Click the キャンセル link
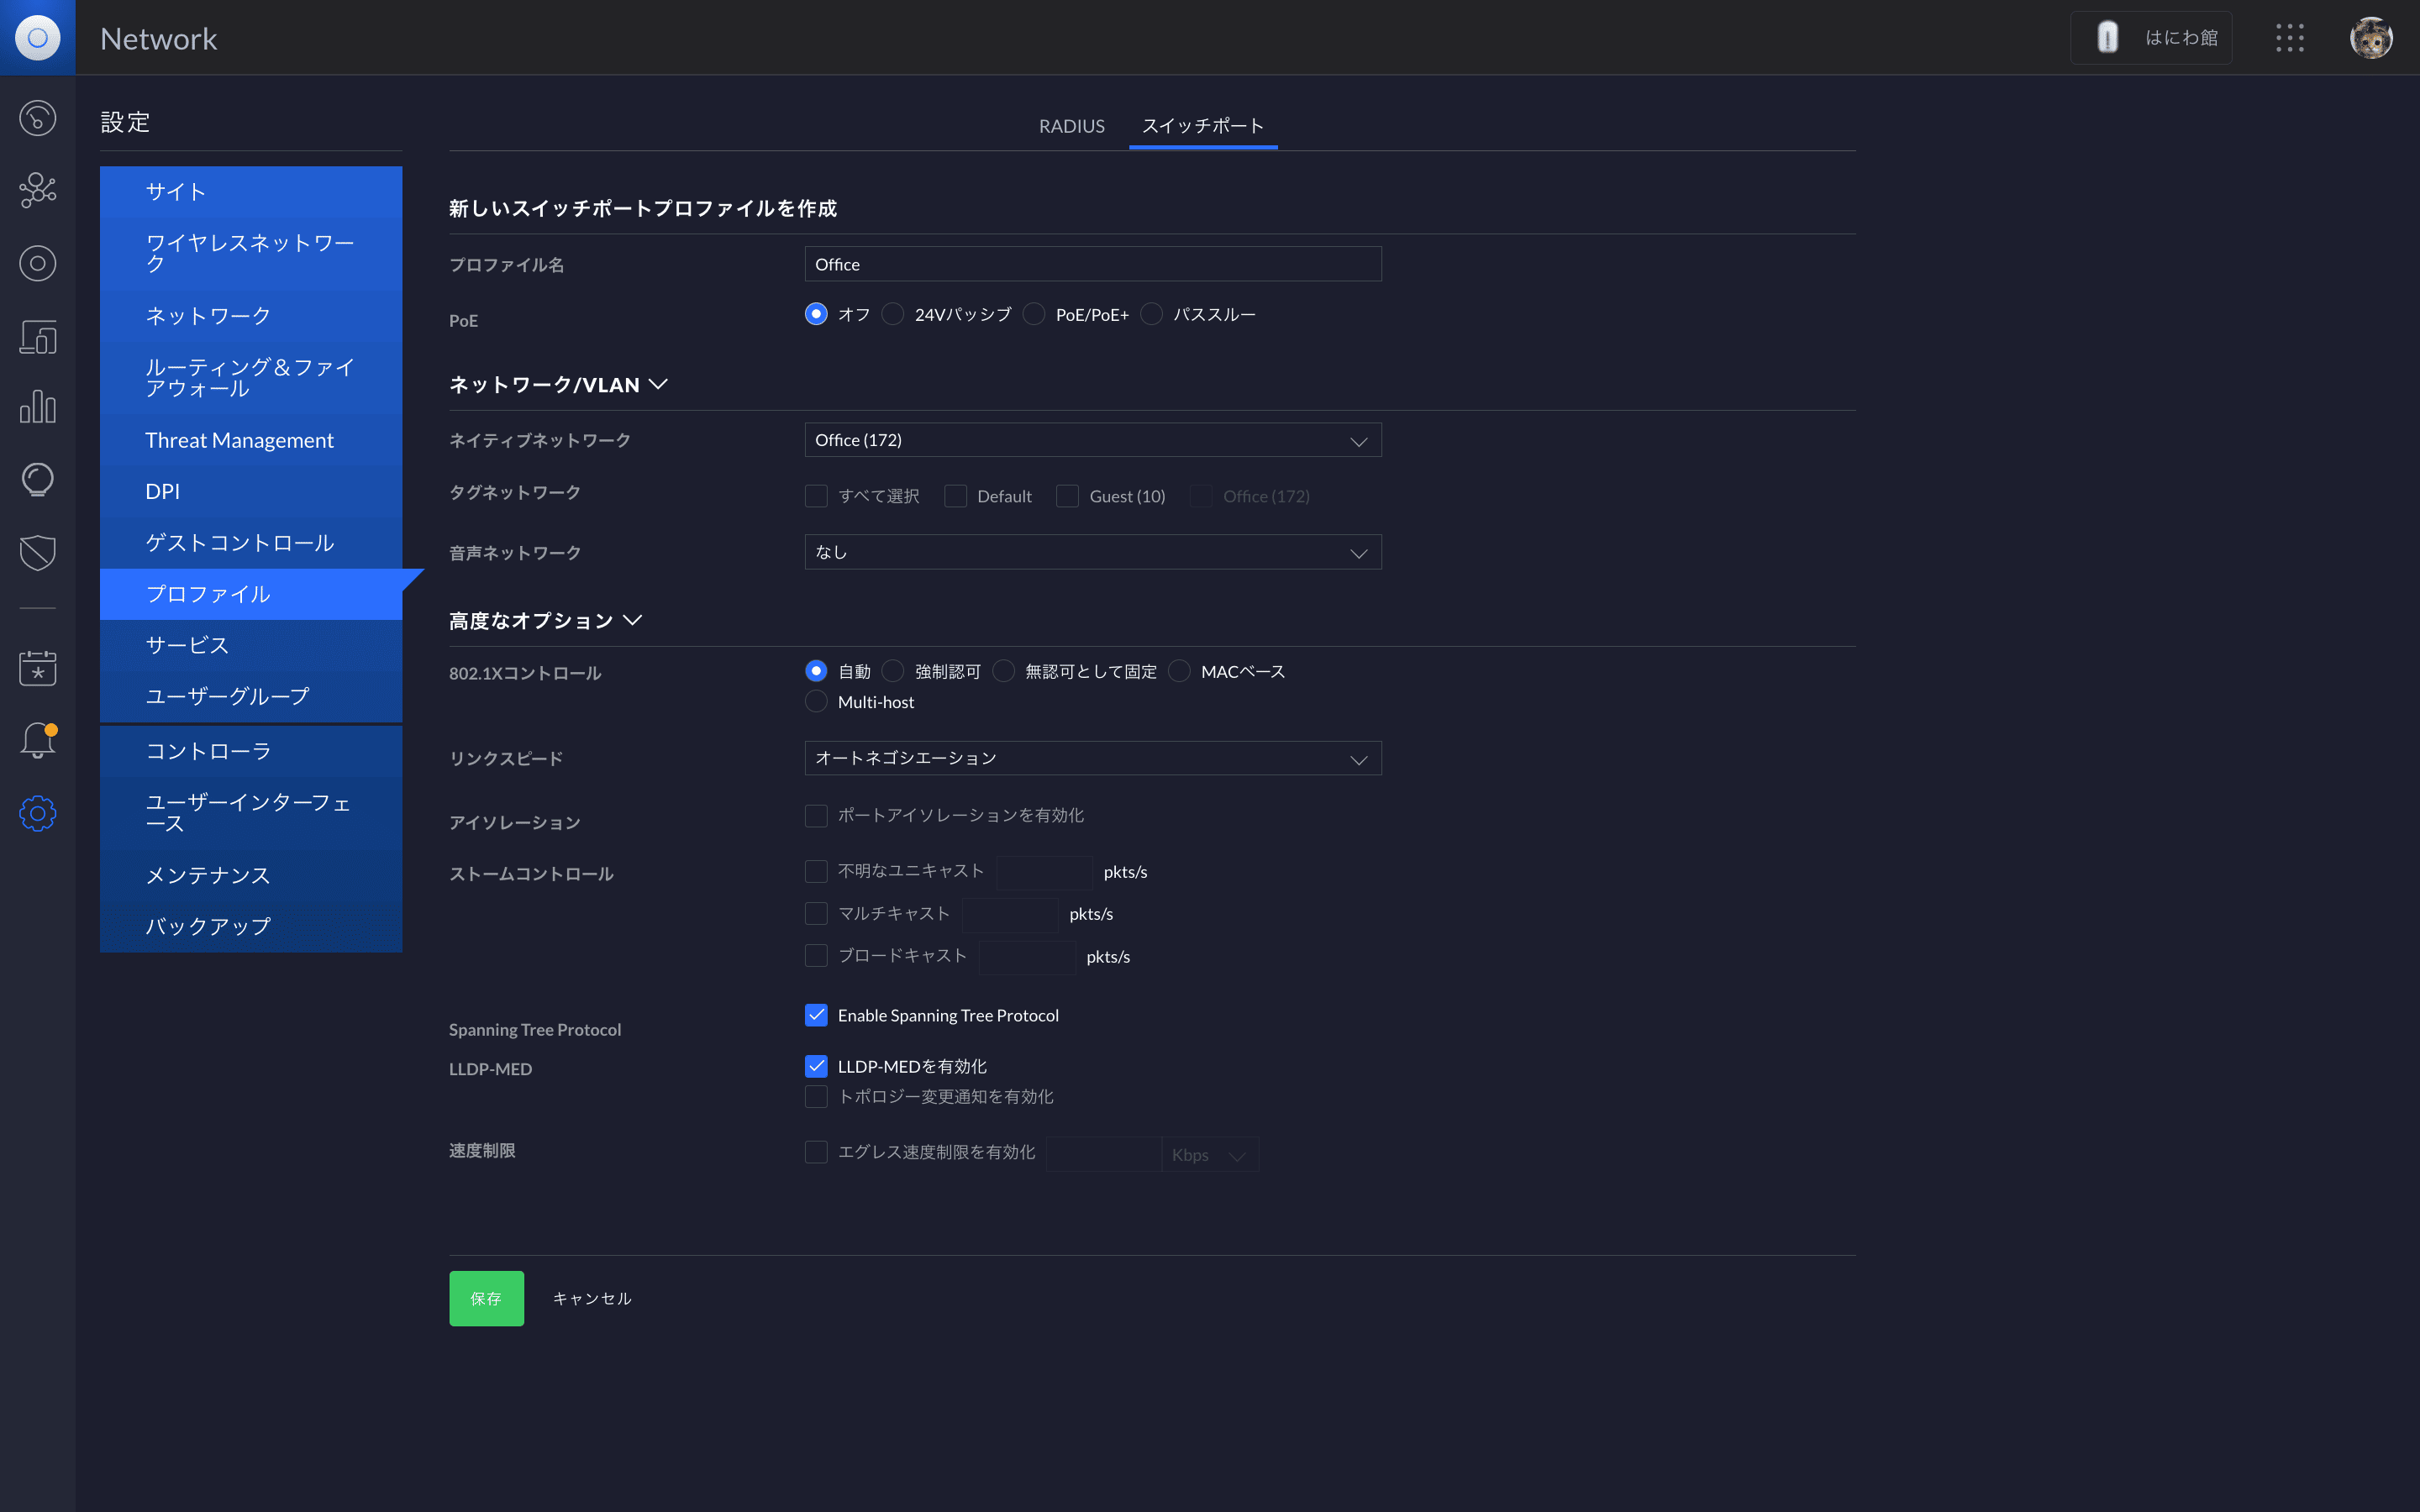 tap(592, 1298)
